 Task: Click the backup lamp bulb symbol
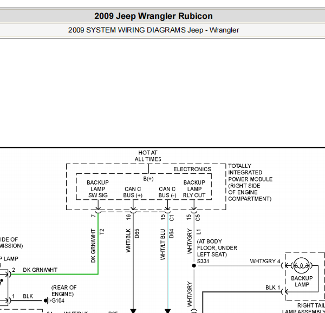[302, 265]
